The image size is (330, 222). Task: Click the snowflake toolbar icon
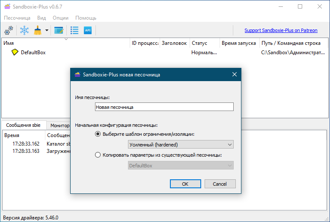tap(24, 30)
